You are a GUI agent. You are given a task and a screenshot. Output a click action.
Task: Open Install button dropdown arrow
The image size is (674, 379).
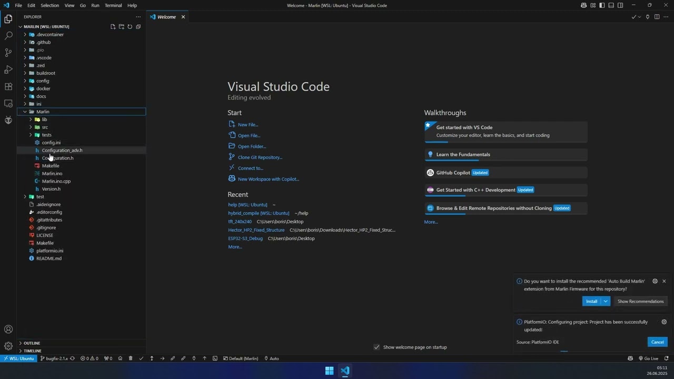606,301
